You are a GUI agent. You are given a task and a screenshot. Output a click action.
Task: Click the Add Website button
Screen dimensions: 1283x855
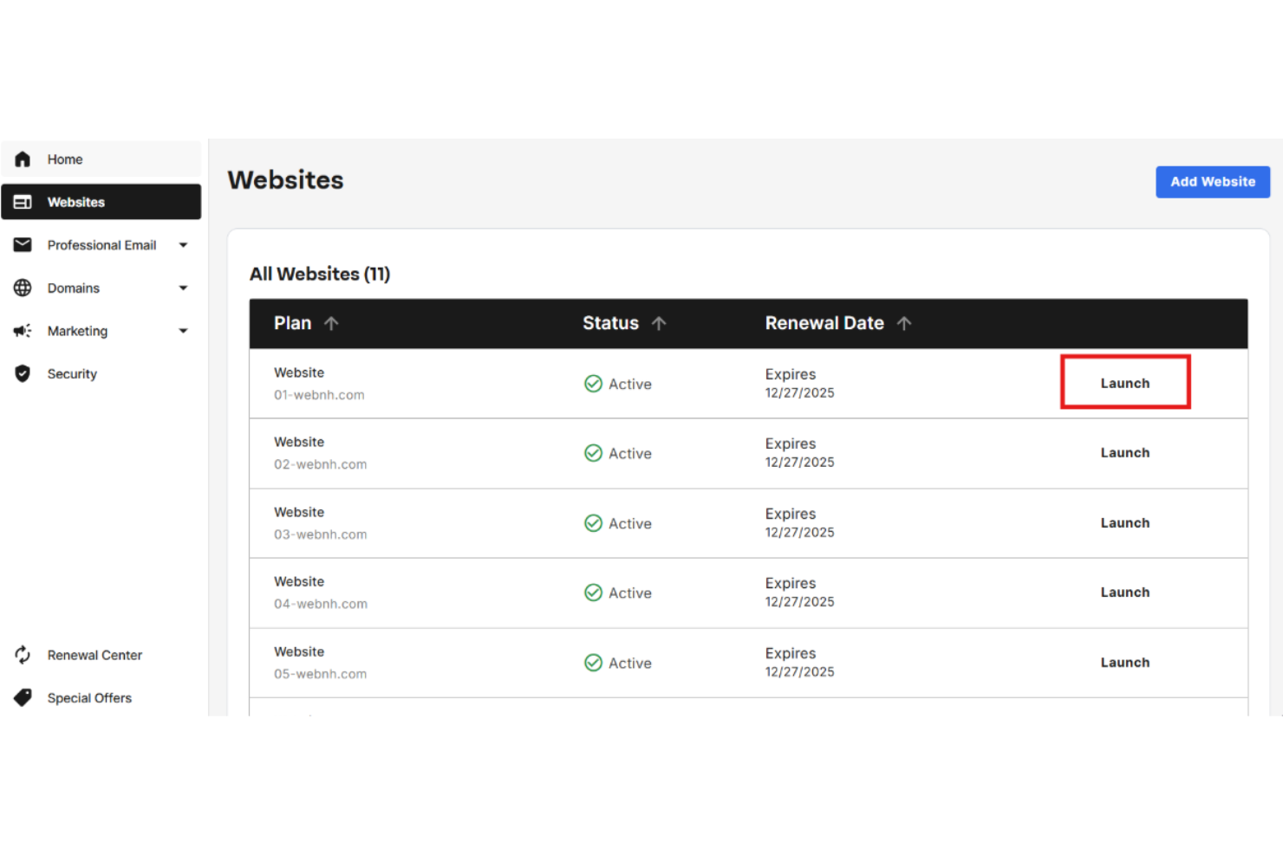pos(1212,182)
